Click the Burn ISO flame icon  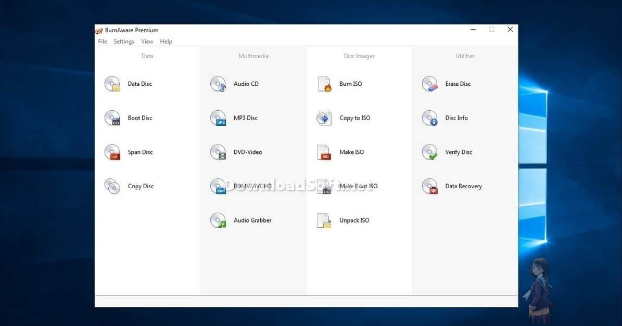pyautogui.click(x=324, y=84)
